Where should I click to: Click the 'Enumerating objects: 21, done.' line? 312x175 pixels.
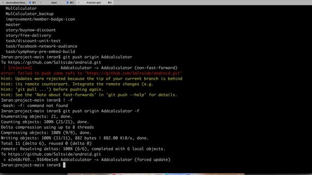(37, 116)
